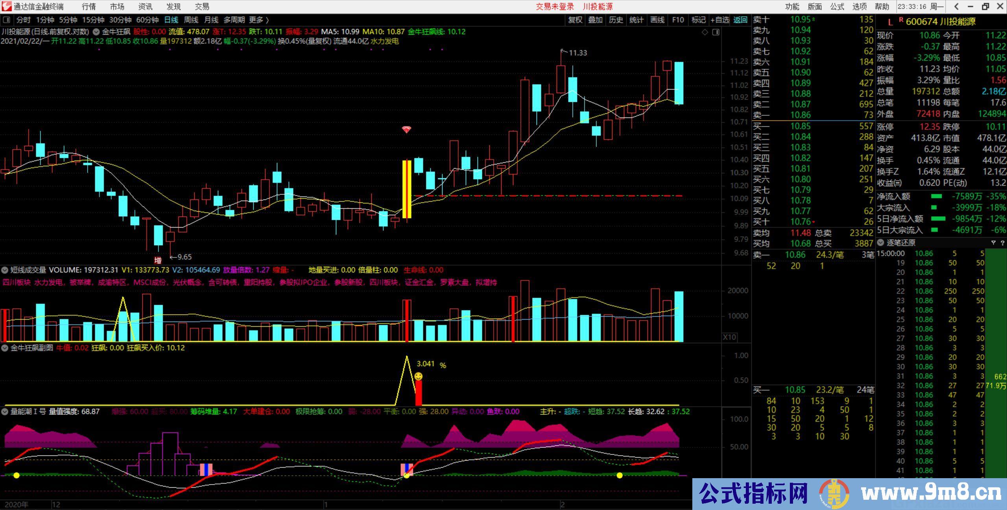The height and width of the screenshot is (510, 1007).
Task: Open 金牛狂飙 main indicator dropdown
Action: [x=96, y=32]
